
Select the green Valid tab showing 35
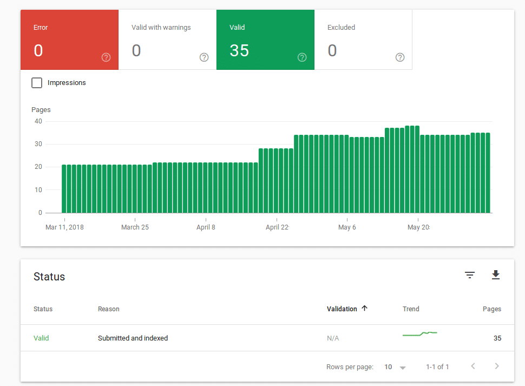[x=265, y=40]
